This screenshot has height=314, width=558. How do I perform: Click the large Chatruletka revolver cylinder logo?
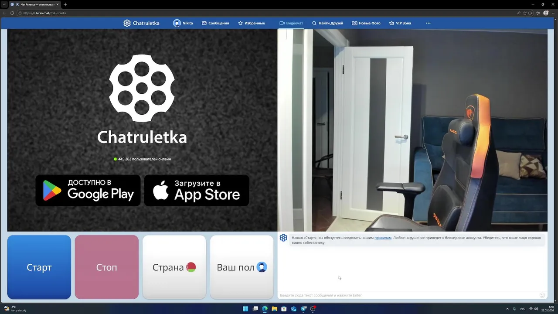point(142,88)
